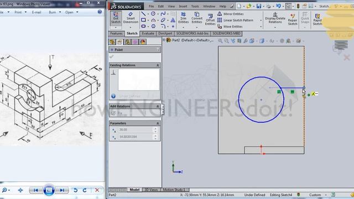Open Print menu in Photo Viewer
Viewport: 354px width, 199px height.
point(20,12)
